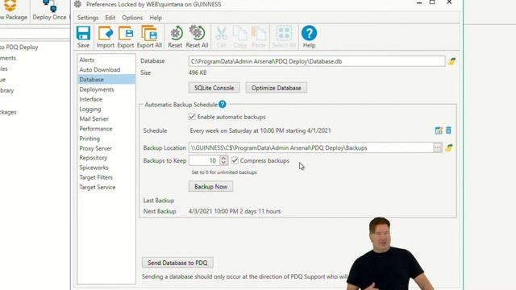This screenshot has height=290, width=516.
Task: Click the Backups to Keep number field
Action: [204, 160]
